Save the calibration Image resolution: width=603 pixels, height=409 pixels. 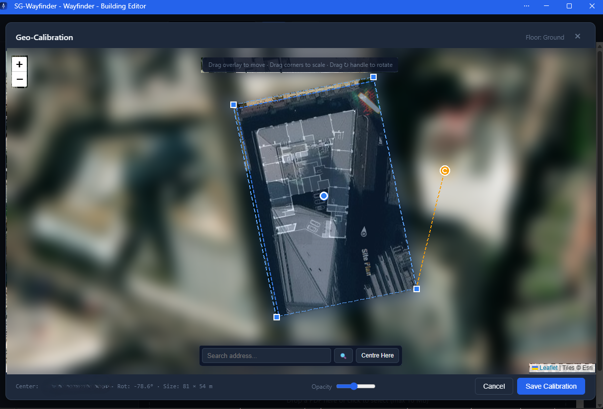click(551, 386)
